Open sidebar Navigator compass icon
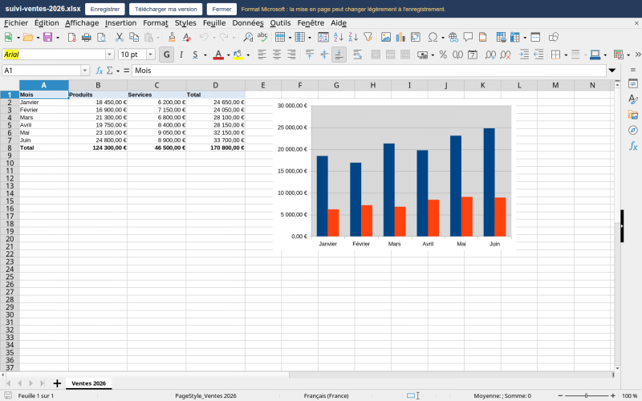The width and height of the screenshot is (642, 401). pos(633,130)
